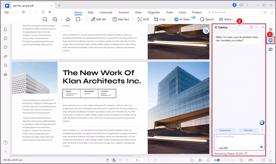Select the hand pan tool in status bar
The width and height of the screenshot is (276, 164).
click(108, 160)
